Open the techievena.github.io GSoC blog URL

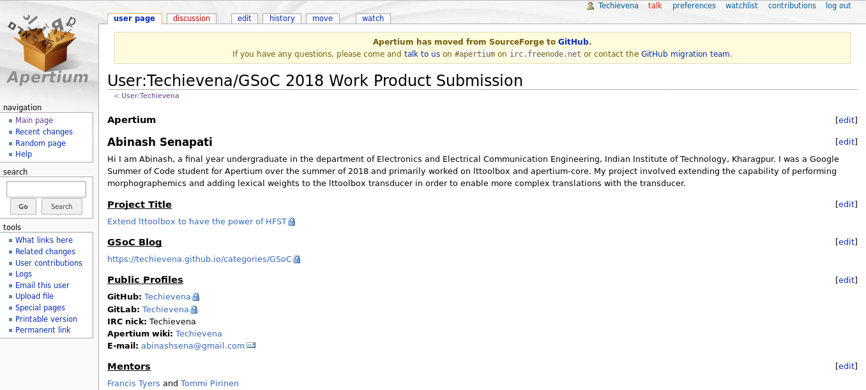coord(199,259)
